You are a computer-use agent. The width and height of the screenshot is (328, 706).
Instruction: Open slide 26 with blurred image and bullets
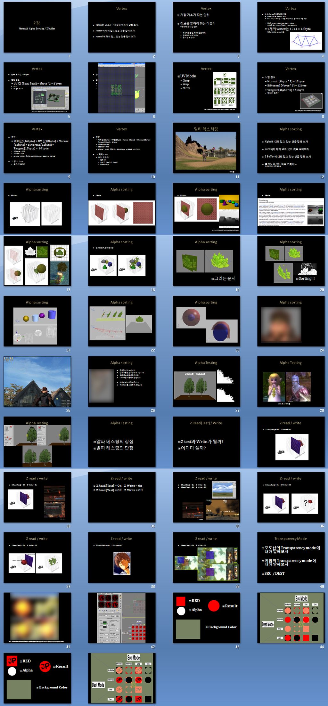122,382
